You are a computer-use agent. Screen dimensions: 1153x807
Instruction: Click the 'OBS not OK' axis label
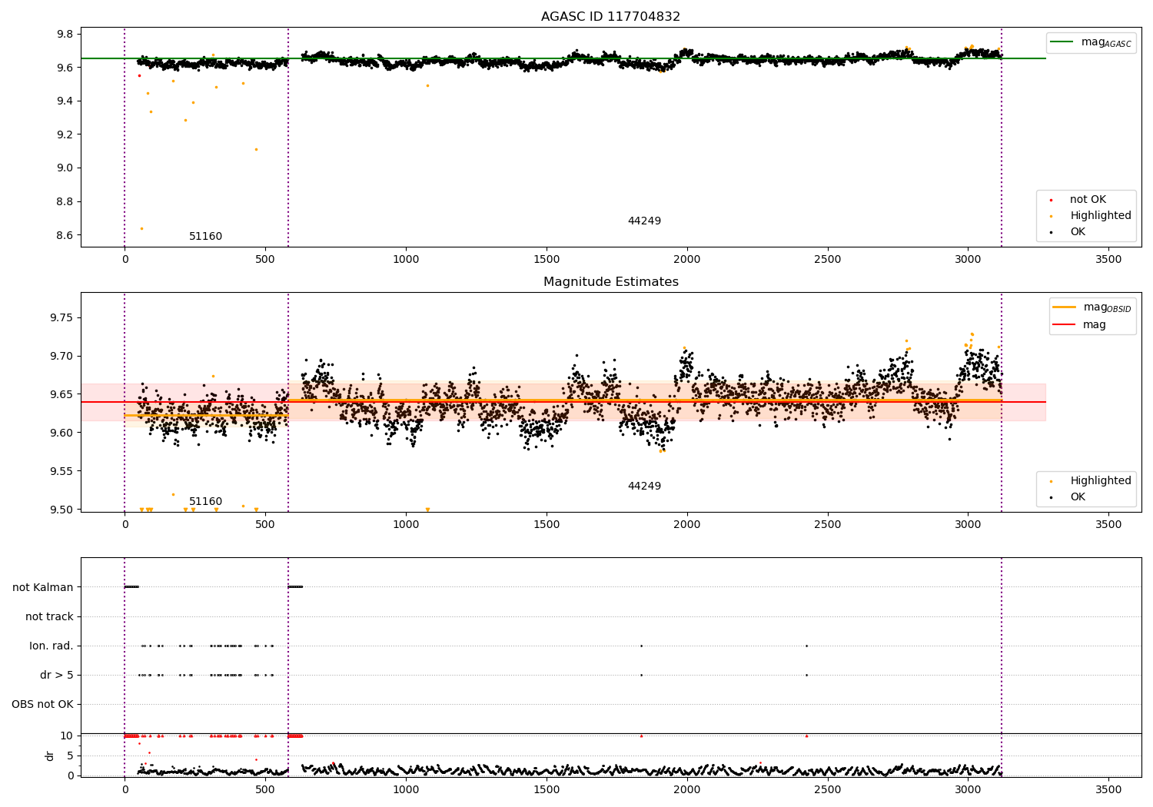43,705
